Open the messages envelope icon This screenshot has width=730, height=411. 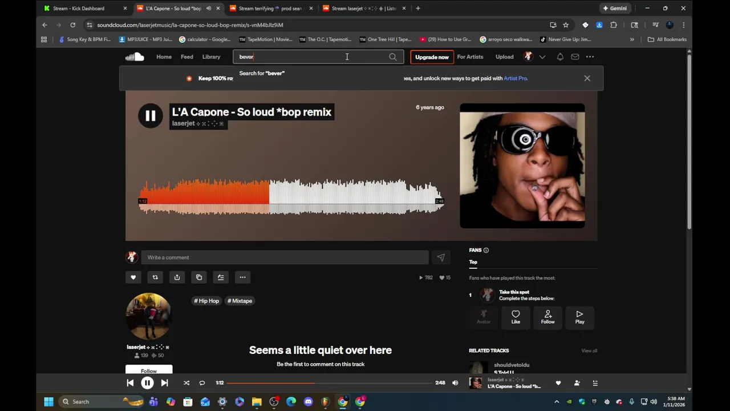pos(575,57)
